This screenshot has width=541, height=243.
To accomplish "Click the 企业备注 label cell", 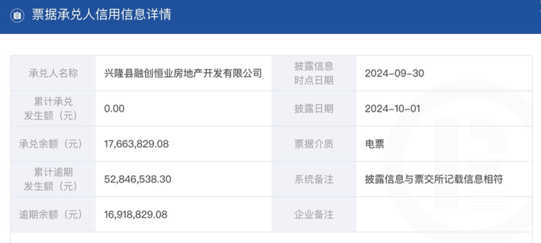I will tap(314, 215).
